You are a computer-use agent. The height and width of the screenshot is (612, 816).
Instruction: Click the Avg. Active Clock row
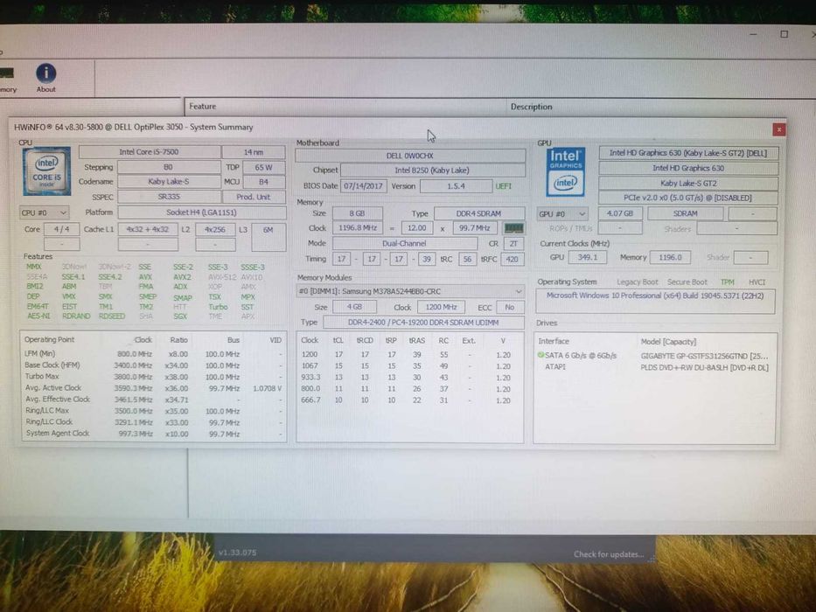tap(154, 387)
